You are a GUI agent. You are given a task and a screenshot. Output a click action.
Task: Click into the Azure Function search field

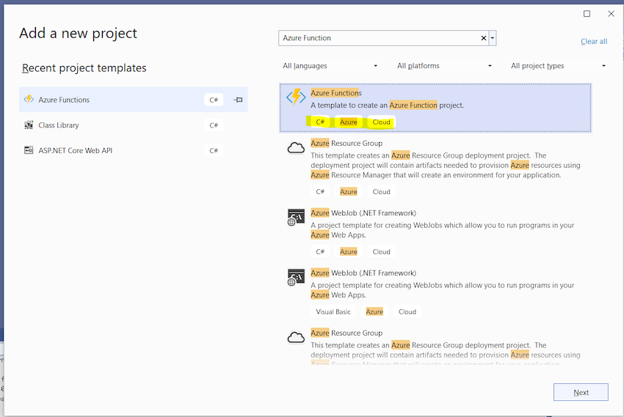pos(380,38)
